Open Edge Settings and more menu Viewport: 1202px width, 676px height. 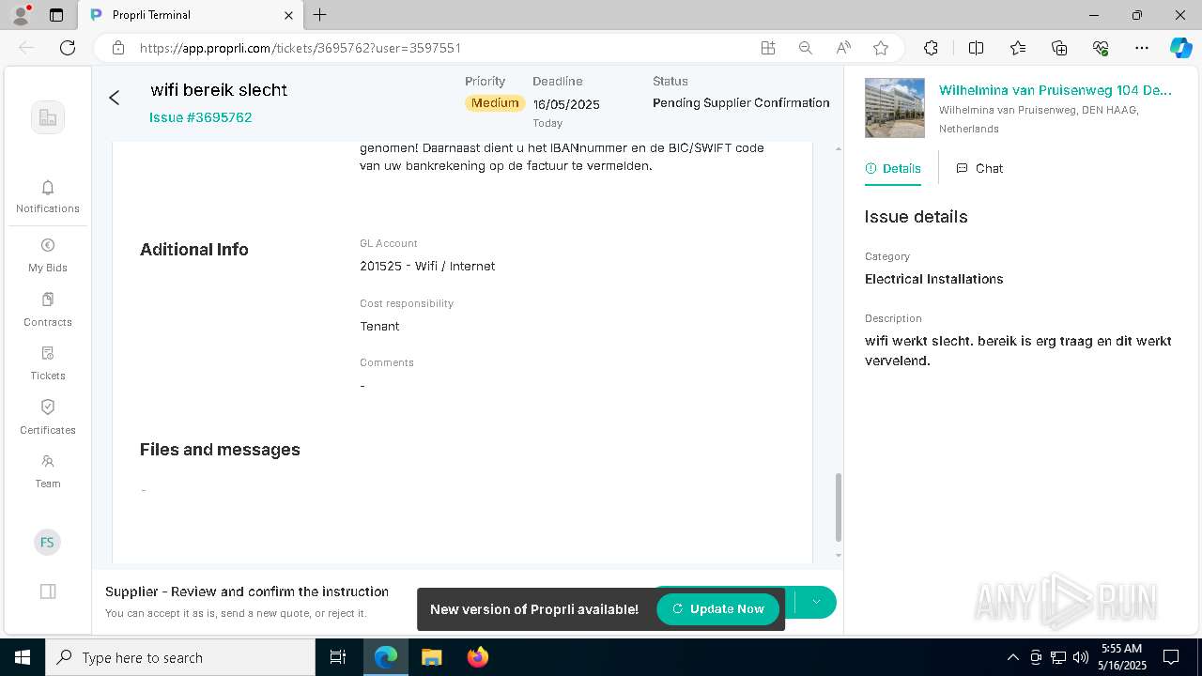coord(1142,48)
